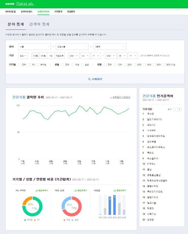The image size is (188, 234).
Task: Check the PC device checkbox
Action: click(30, 65)
